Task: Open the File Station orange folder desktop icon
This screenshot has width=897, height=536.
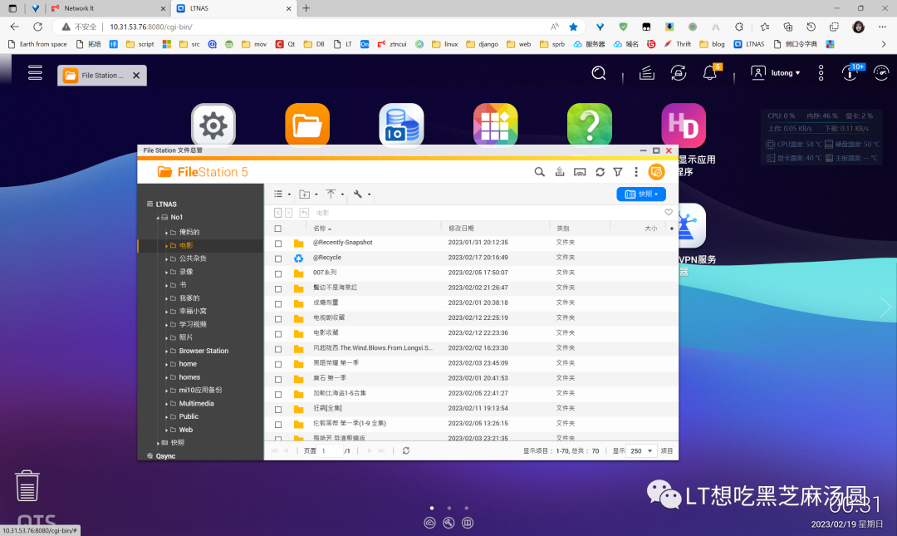Action: tap(307, 125)
